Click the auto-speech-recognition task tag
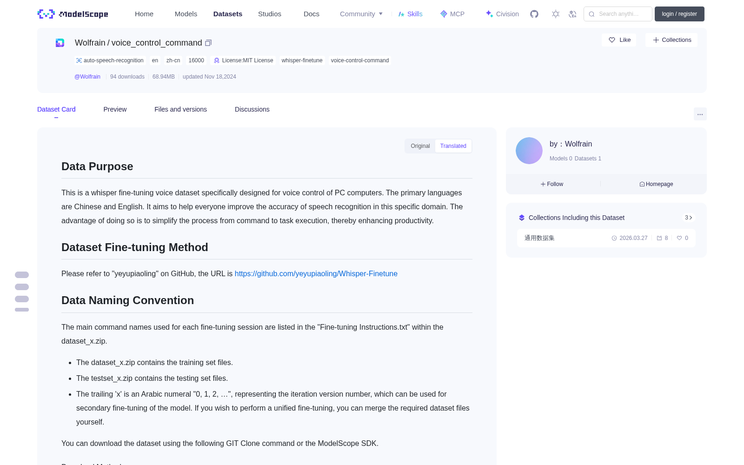744x465 pixels. click(x=110, y=60)
